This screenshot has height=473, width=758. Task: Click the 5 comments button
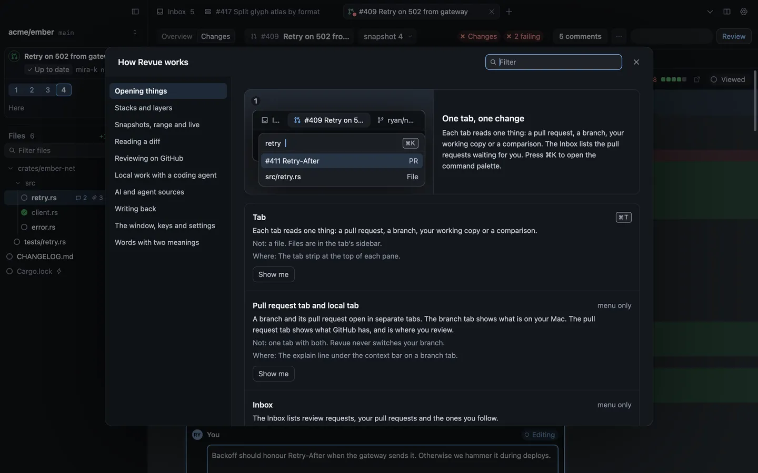580,36
